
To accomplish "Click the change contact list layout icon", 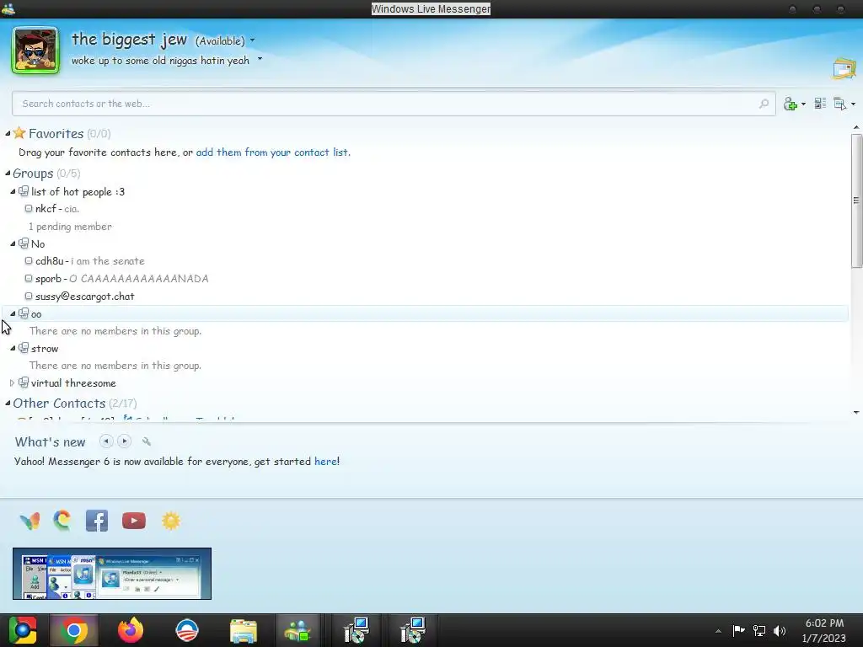I will tap(820, 104).
